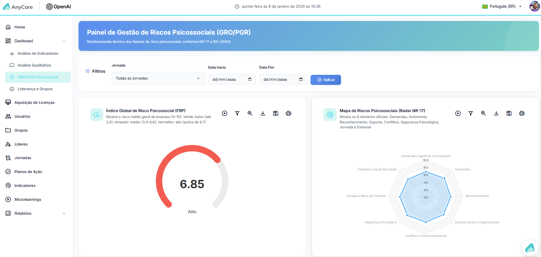Screen dimensions: 541x257
Task: Save the Mapa de Riscos radar chart
Action: pos(509,113)
